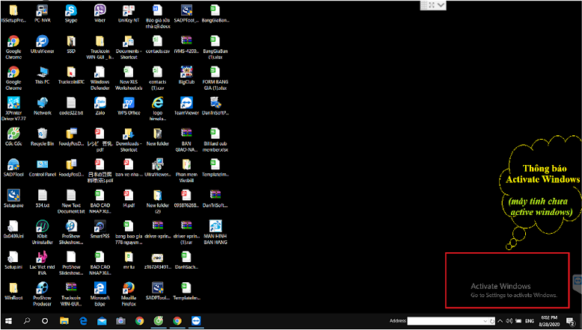Open the PC NVR shortcut

coord(43,13)
